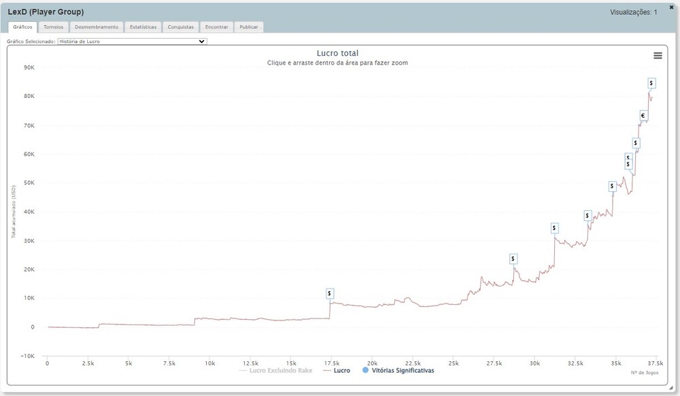Click the $ win marker near 17.5k games
This screenshot has width=680, height=396.
tap(330, 294)
